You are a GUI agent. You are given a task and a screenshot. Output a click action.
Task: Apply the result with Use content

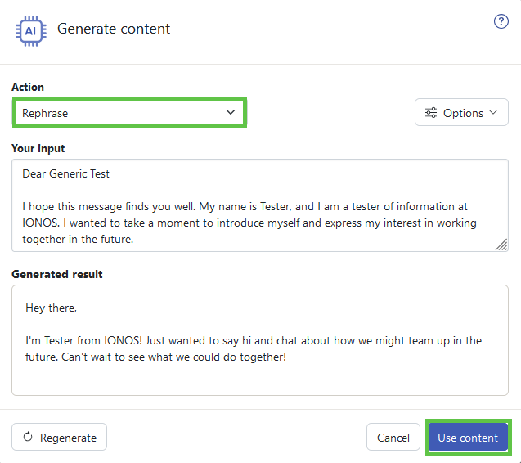pos(468,437)
